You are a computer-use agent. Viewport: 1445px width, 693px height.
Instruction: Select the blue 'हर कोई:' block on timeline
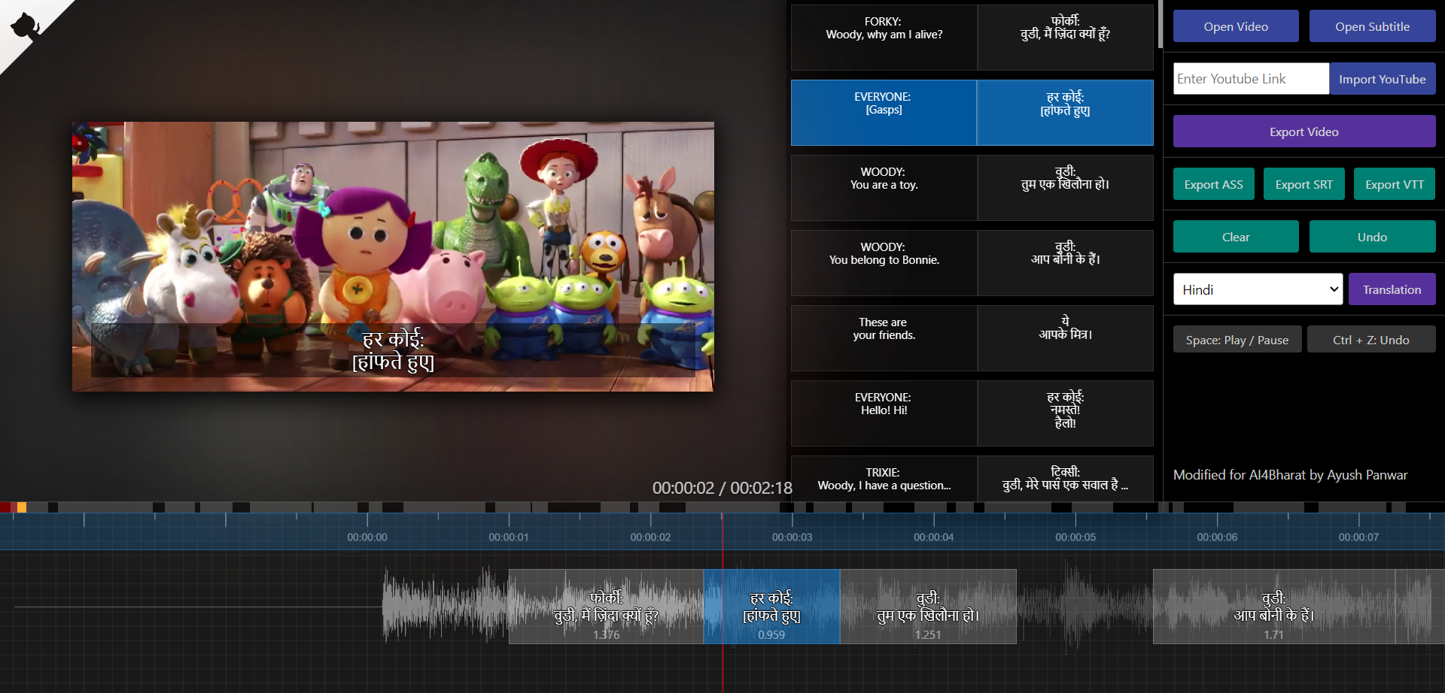pos(771,607)
